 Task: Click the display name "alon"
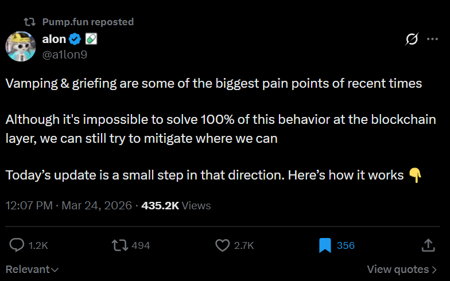pos(54,40)
